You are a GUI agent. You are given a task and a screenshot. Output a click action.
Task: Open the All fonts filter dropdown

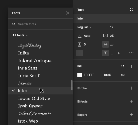[x=20, y=35]
